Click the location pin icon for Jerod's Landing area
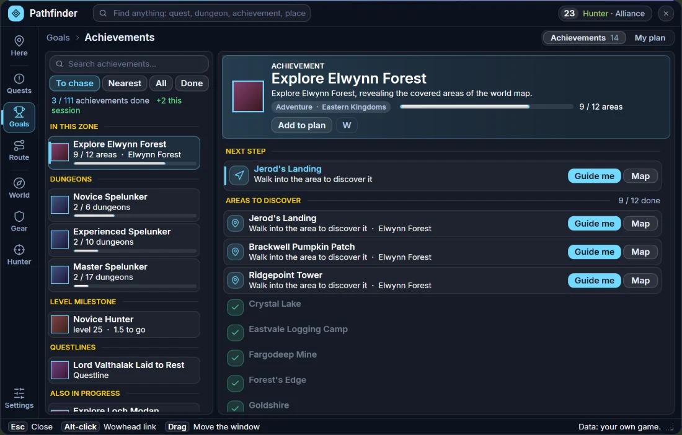The image size is (682, 435). (236, 223)
